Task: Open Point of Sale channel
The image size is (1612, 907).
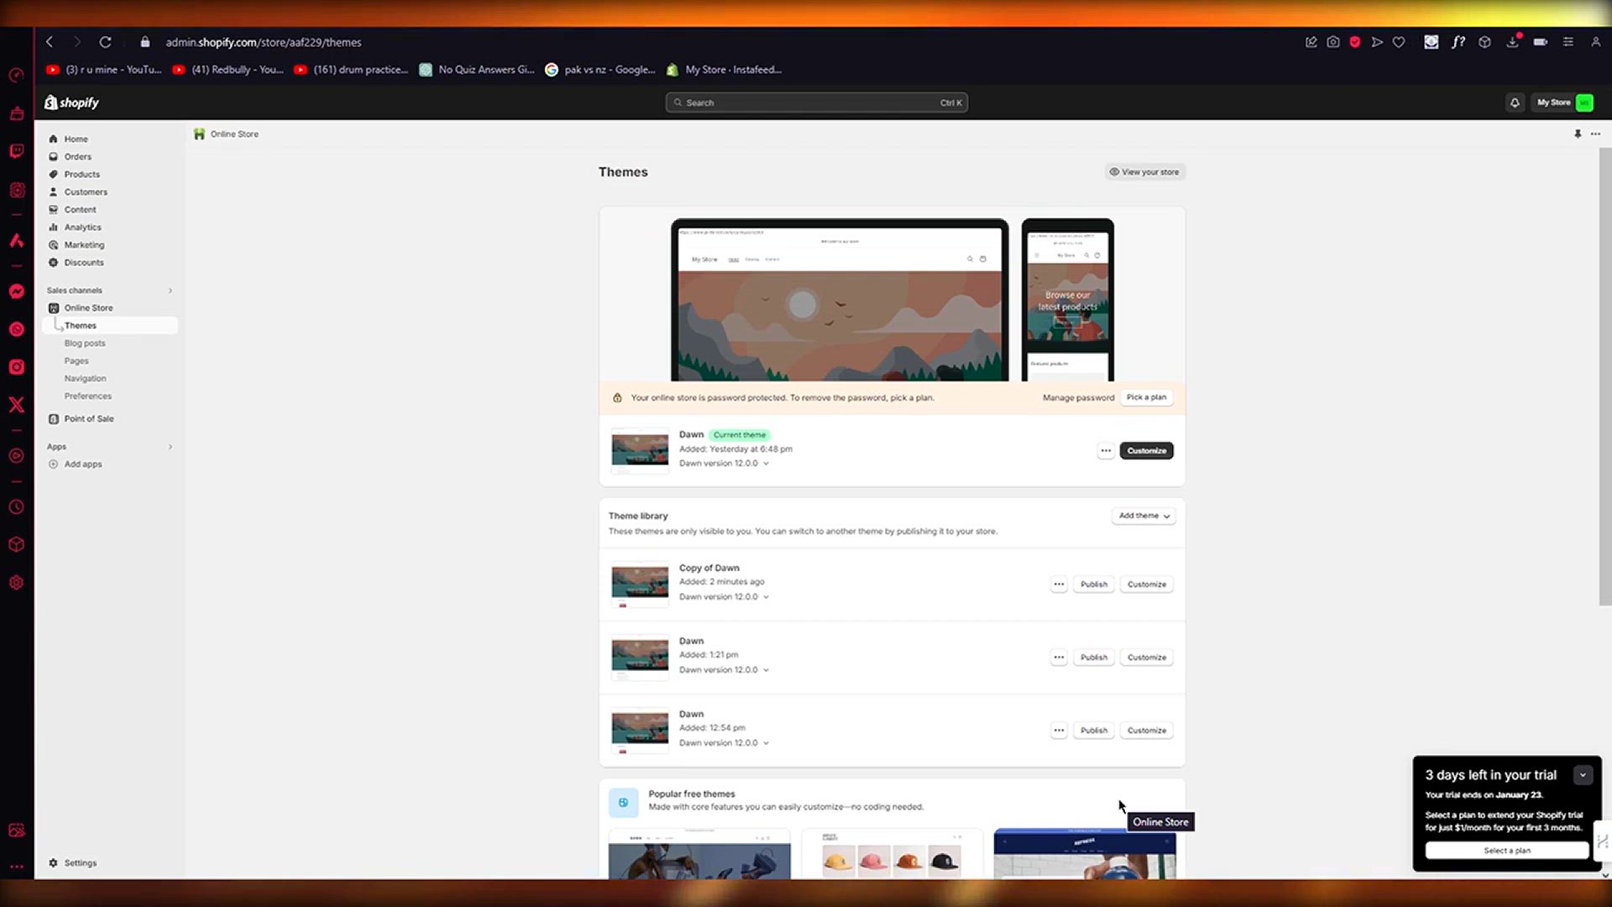Action: [x=88, y=419]
